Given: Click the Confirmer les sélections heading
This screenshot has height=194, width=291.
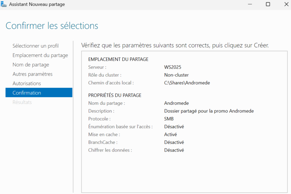Looking at the screenshot, I should click(52, 26).
